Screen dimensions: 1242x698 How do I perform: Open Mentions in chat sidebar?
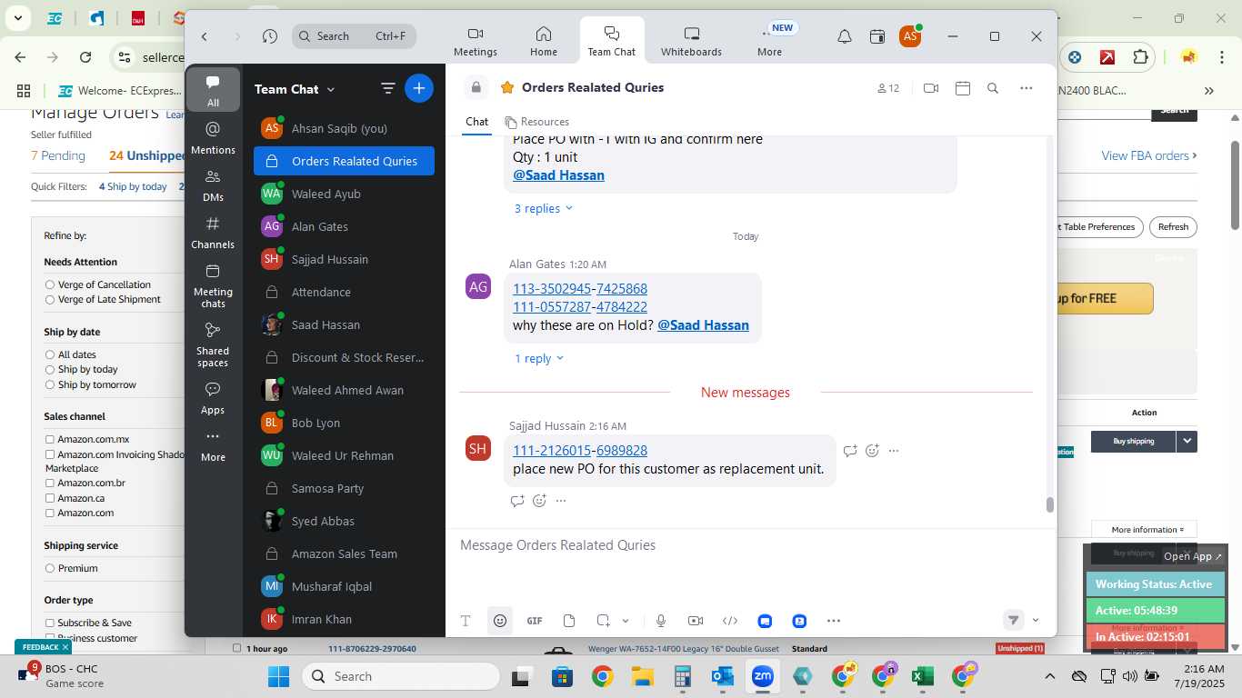(213, 137)
